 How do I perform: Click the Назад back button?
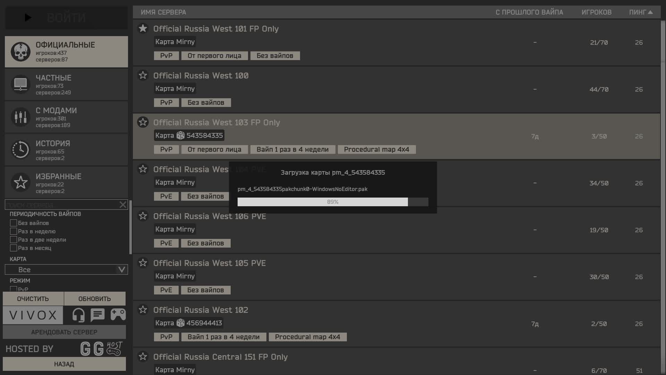pyautogui.click(x=64, y=364)
